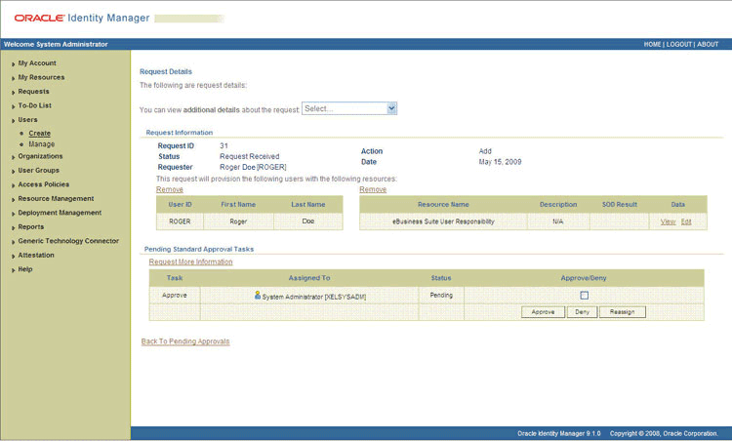Image resolution: width=732 pixels, height=441 pixels.
Task: Open ABOUT in the top bar
Action: (708, 44)
